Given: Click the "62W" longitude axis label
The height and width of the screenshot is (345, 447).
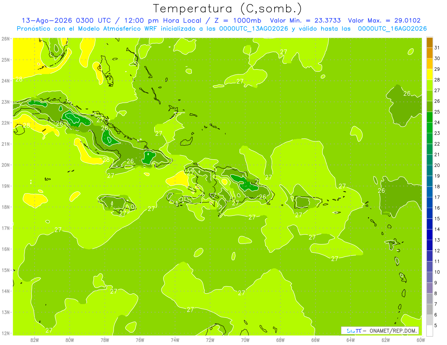Looking at the screenshot, I should click(x=386, y=340).
